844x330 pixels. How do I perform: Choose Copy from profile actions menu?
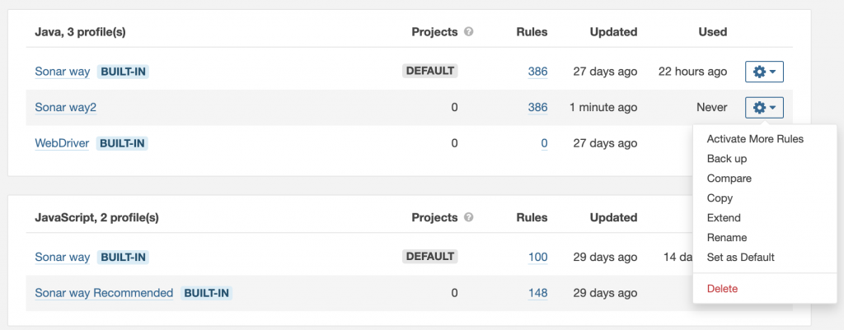720,198
